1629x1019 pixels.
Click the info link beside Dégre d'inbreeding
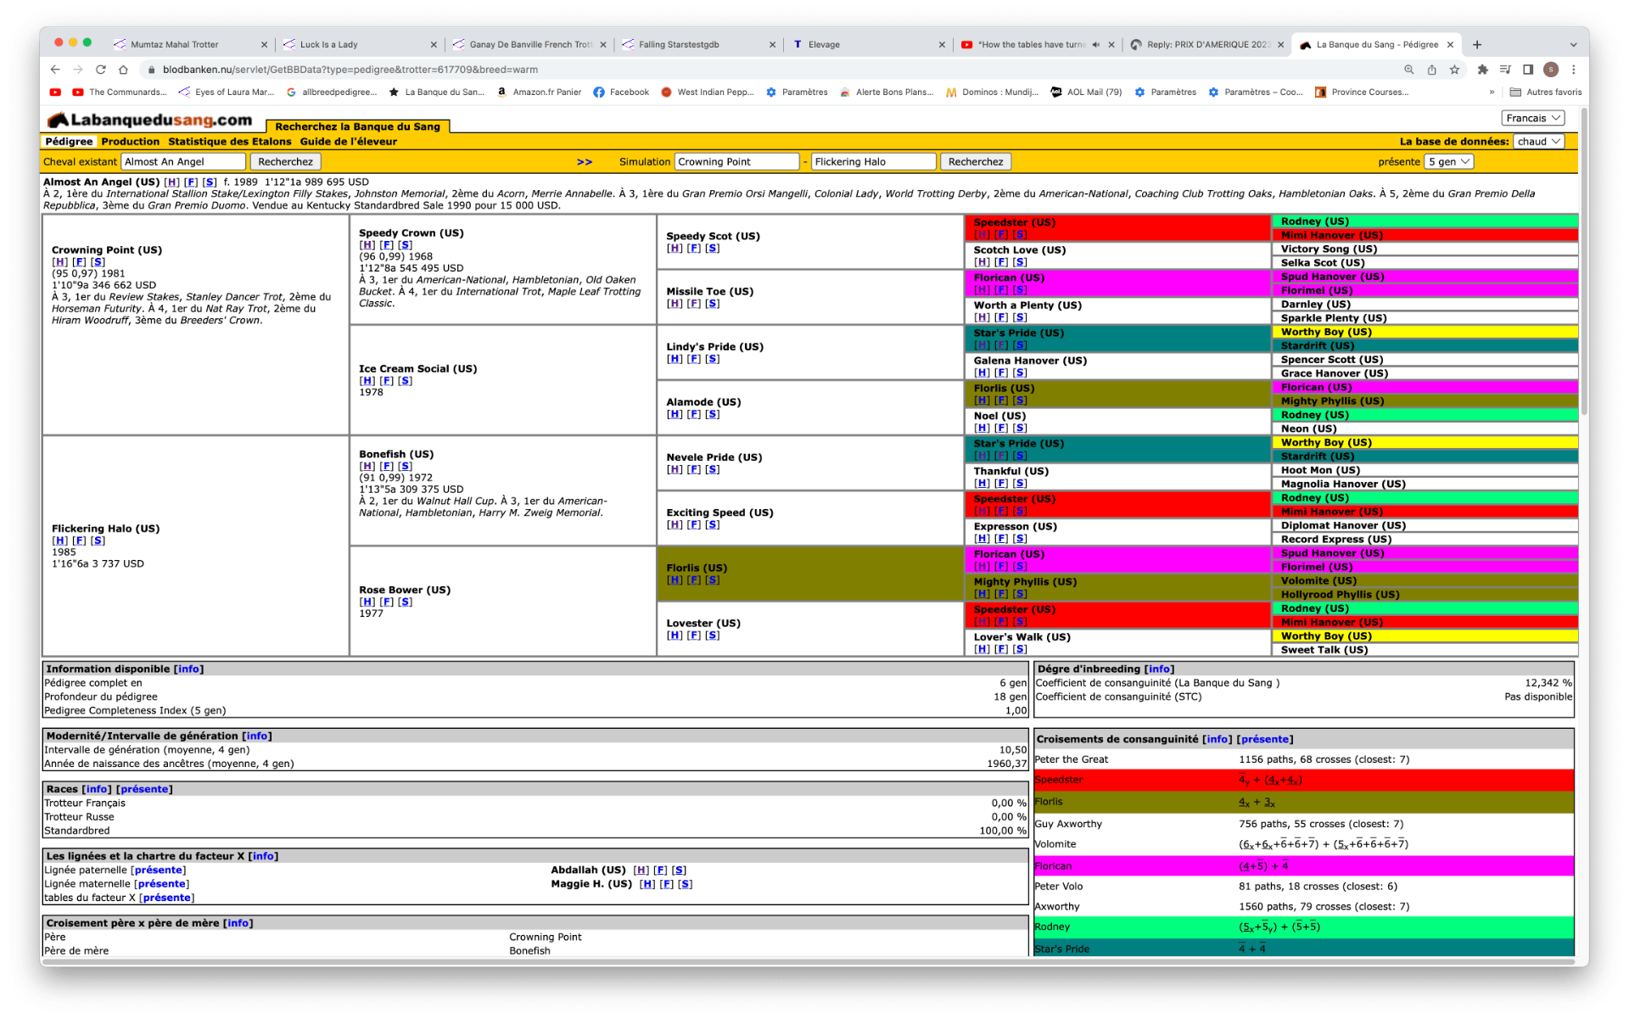click(x=1159, y=669)
